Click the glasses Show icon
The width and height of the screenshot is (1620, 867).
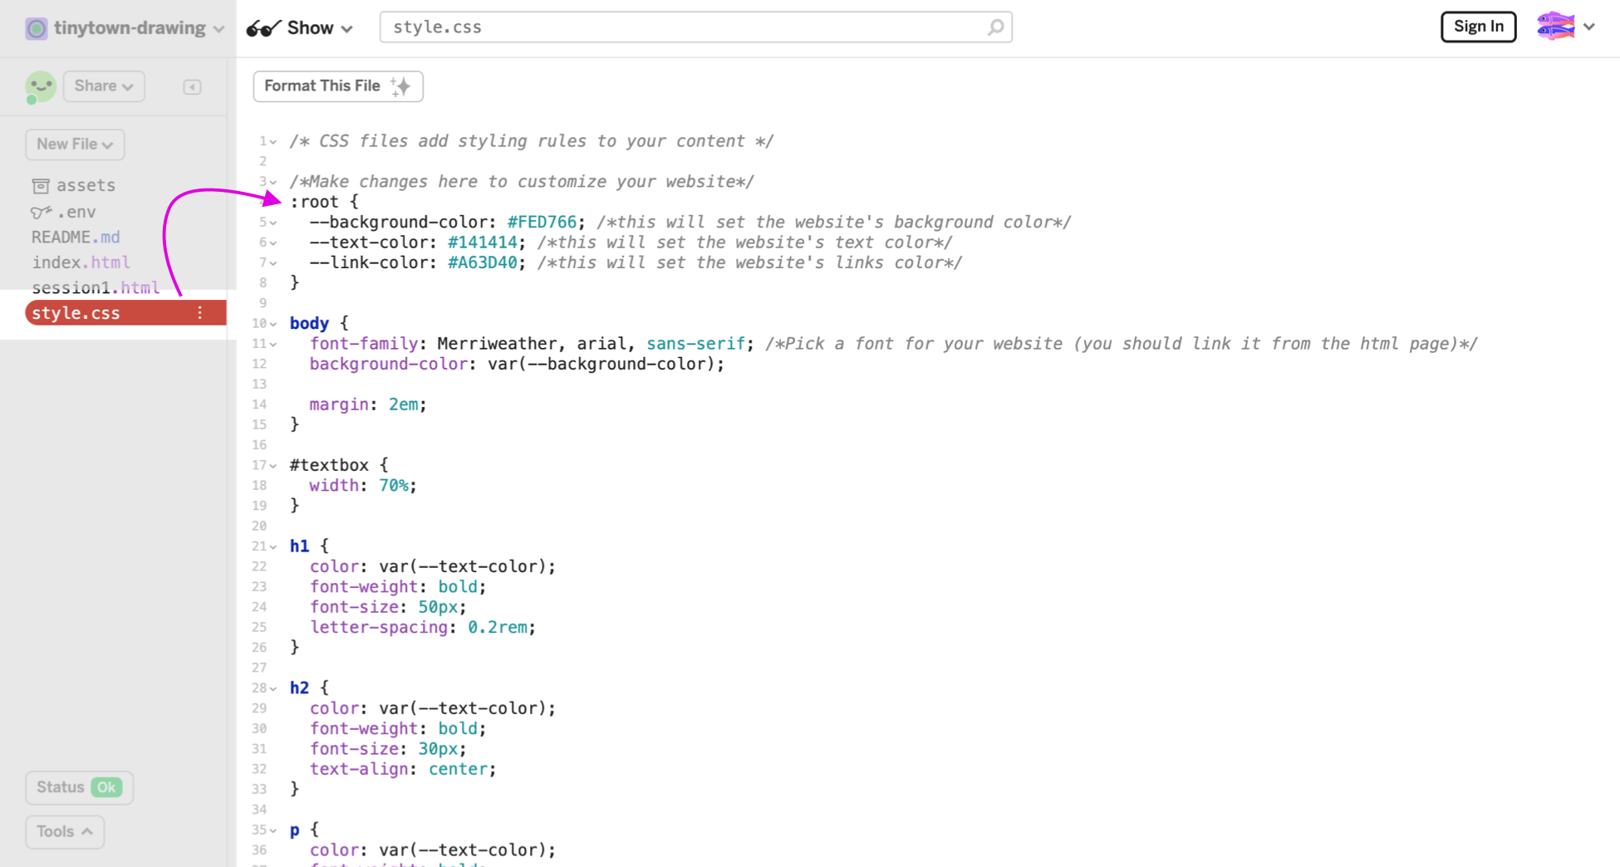tap(263, 28)
